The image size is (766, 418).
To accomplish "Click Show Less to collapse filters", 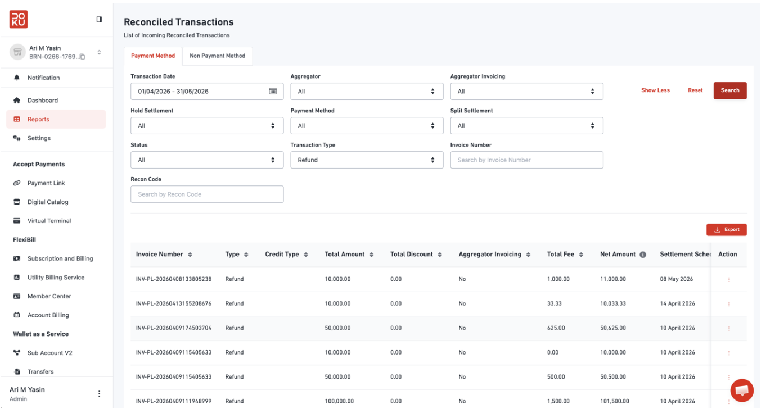I will tap(655, 90).
